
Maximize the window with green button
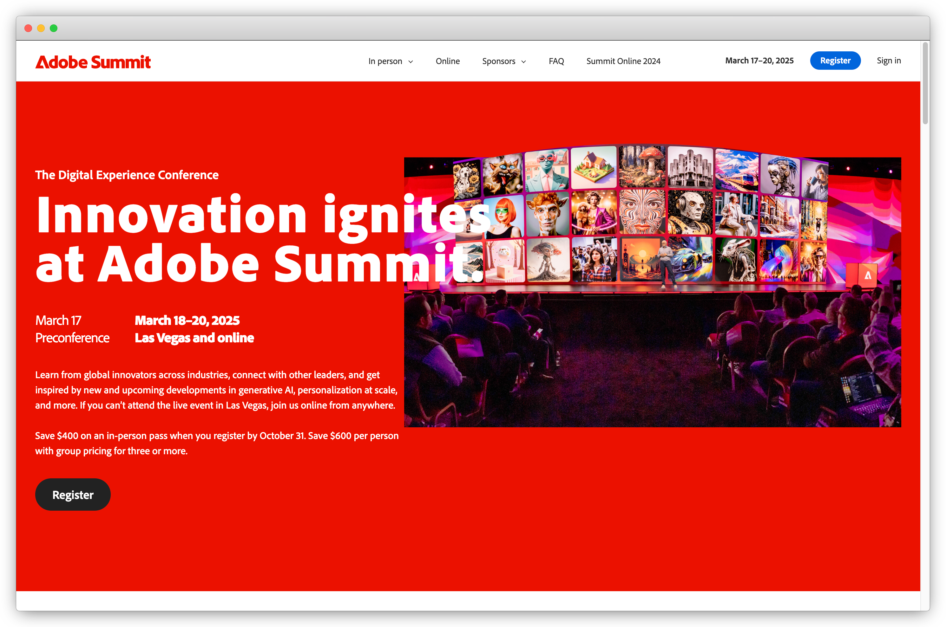[x=54, y=28]
